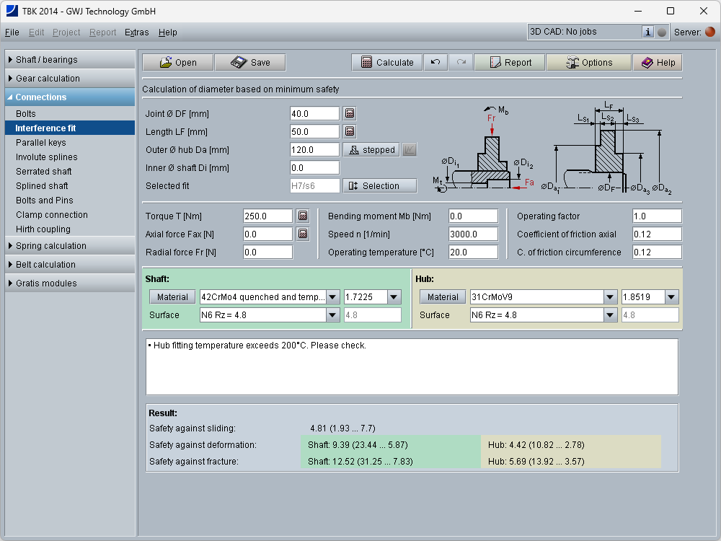Open the Extras menu
The height and width of the screenshot is (541, 721).
pyautogui.click(x=136, y=32)
